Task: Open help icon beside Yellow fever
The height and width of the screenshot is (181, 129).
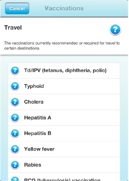Action: tap(15, 149)
